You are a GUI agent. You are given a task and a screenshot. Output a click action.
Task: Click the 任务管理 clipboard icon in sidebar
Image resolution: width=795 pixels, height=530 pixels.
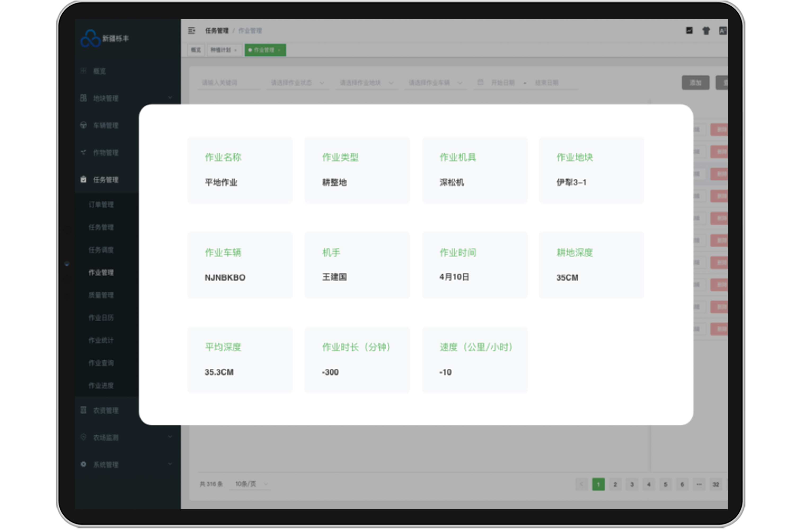(83, 179)
